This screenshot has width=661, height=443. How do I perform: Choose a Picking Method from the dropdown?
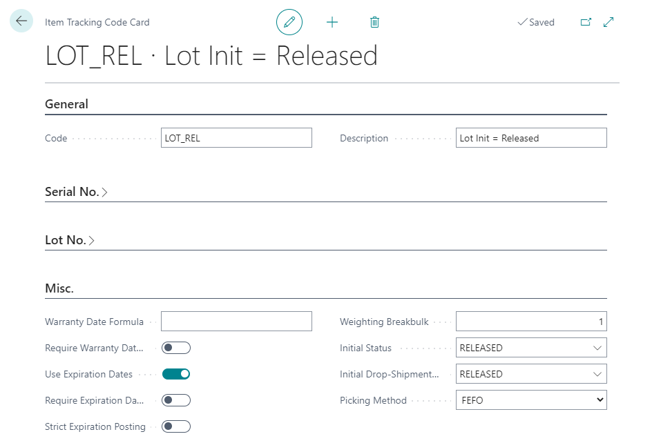pos(531,400)
